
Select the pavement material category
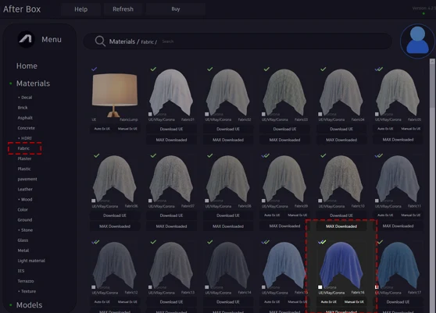pyautogui.click(x=27, y=179)
